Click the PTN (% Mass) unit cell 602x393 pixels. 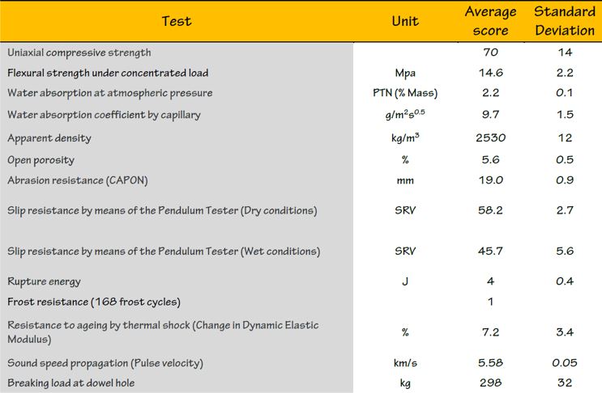coord(405,93)
